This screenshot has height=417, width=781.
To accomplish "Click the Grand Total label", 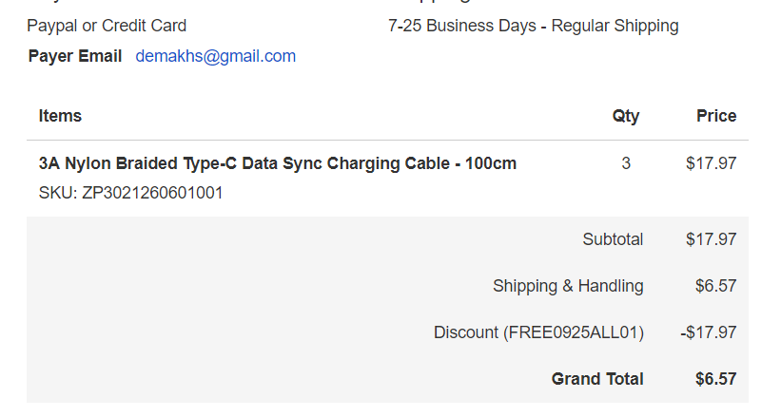I will click(597, 379).
